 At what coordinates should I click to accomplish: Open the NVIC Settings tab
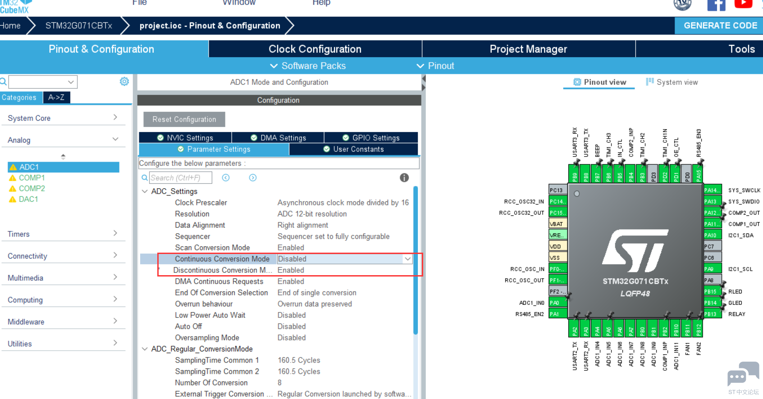185,138
